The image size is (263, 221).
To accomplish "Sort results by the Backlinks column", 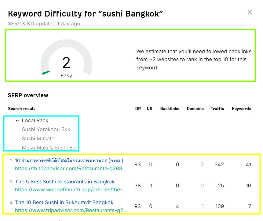I will 170,109.
